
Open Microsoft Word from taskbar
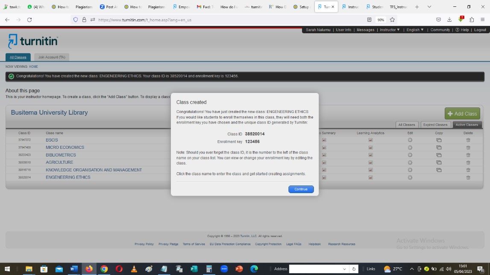(74, 269)
